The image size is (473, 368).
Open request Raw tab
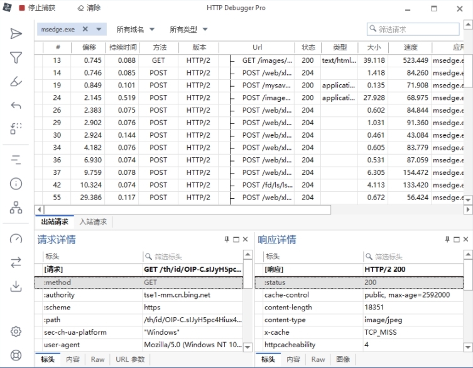point(98,359)
